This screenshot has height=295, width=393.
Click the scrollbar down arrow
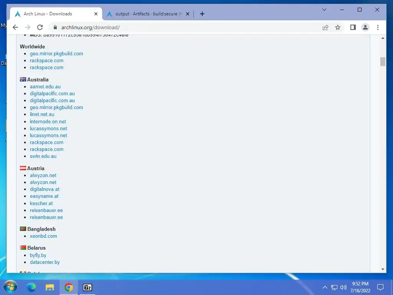[x=383, y=269]
